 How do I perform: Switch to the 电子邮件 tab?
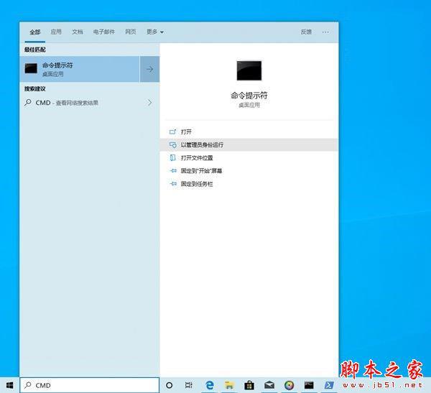(x=104, y=32)
